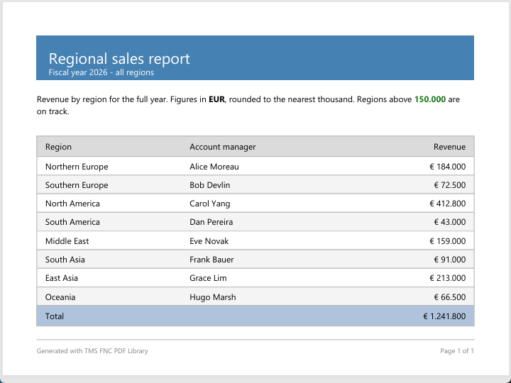Select the 'Dan Pereira' cell
Image resolution: width=511 pixels, height=383 pixels.
point(211,222)
